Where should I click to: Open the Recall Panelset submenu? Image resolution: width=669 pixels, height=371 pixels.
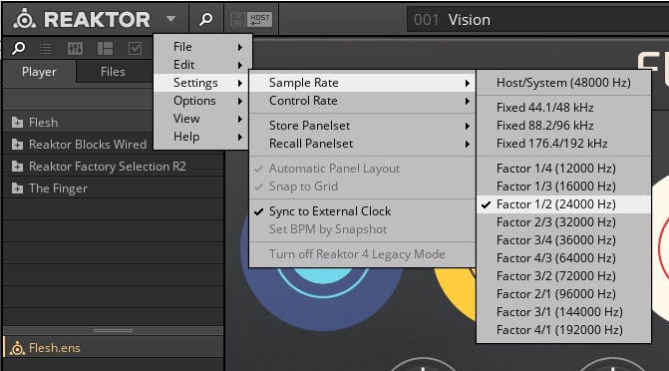(x=363, y=144)
